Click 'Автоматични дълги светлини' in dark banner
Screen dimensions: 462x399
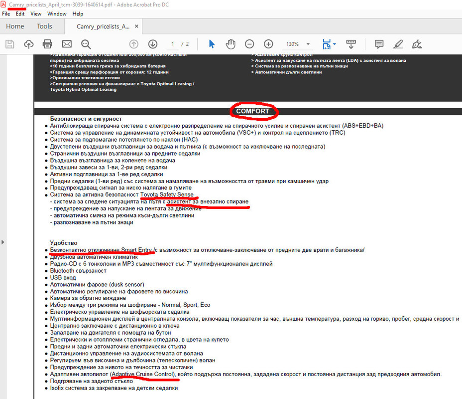(288, 72)
